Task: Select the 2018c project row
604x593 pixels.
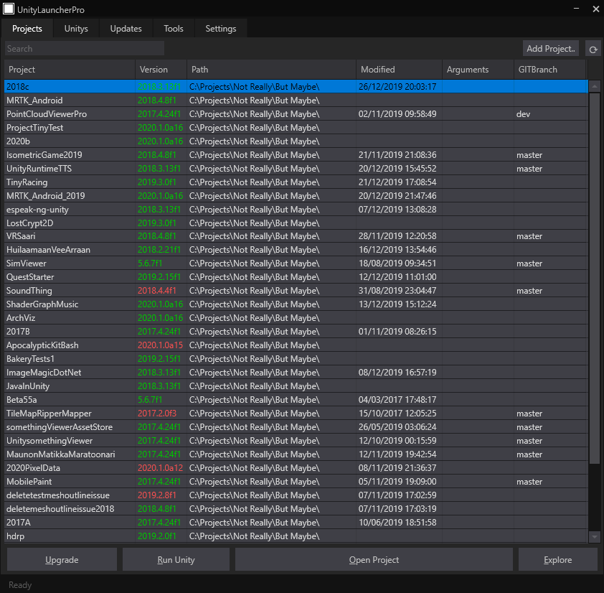Action: coord(296,86)
